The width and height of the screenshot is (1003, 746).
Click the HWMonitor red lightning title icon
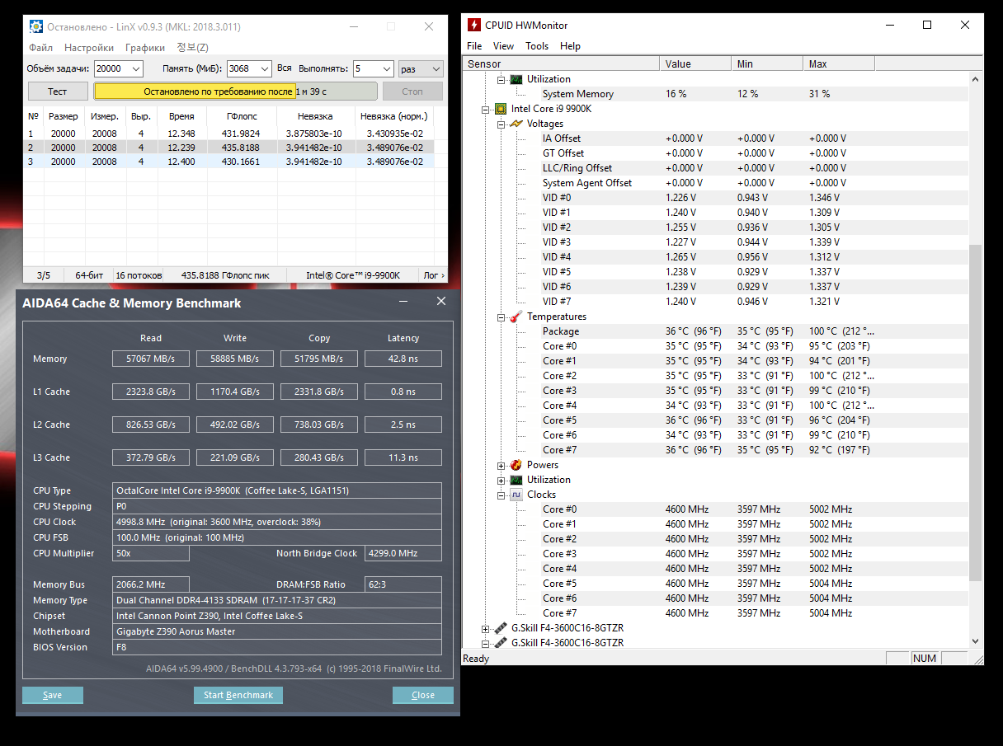tap(474, 26)
